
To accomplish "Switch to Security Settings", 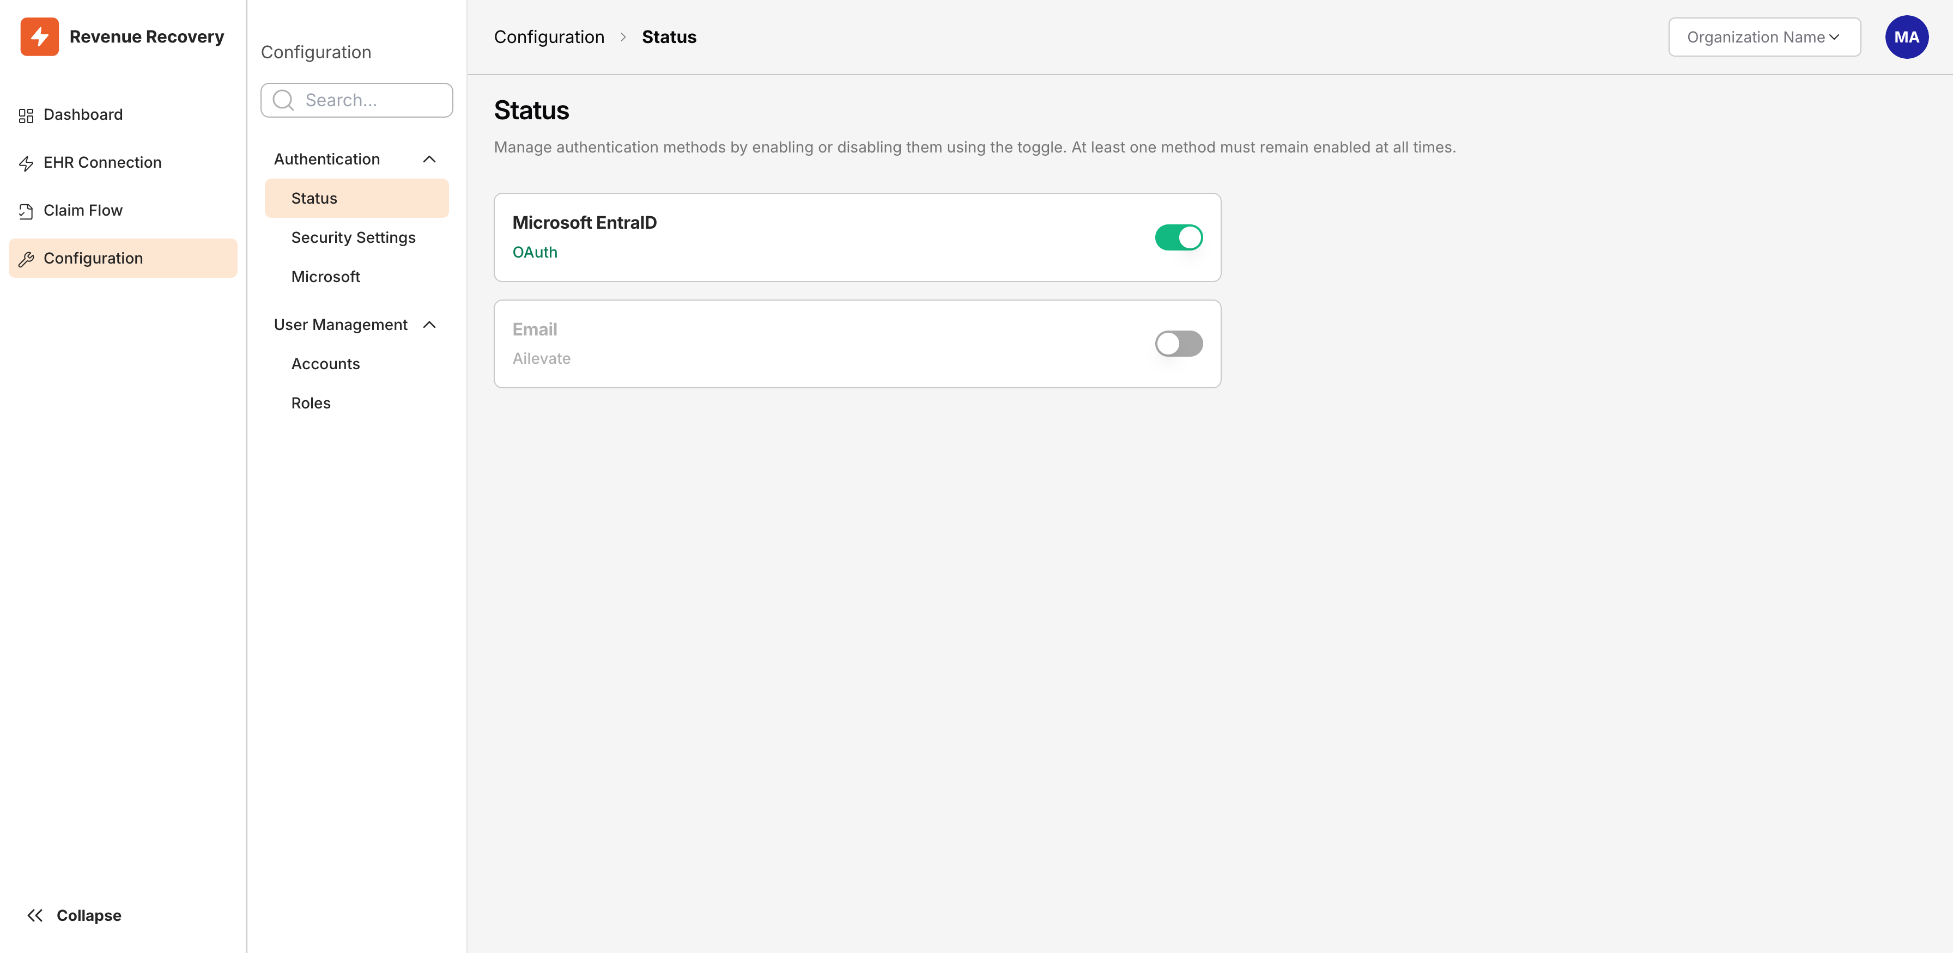I will point(353,237).
